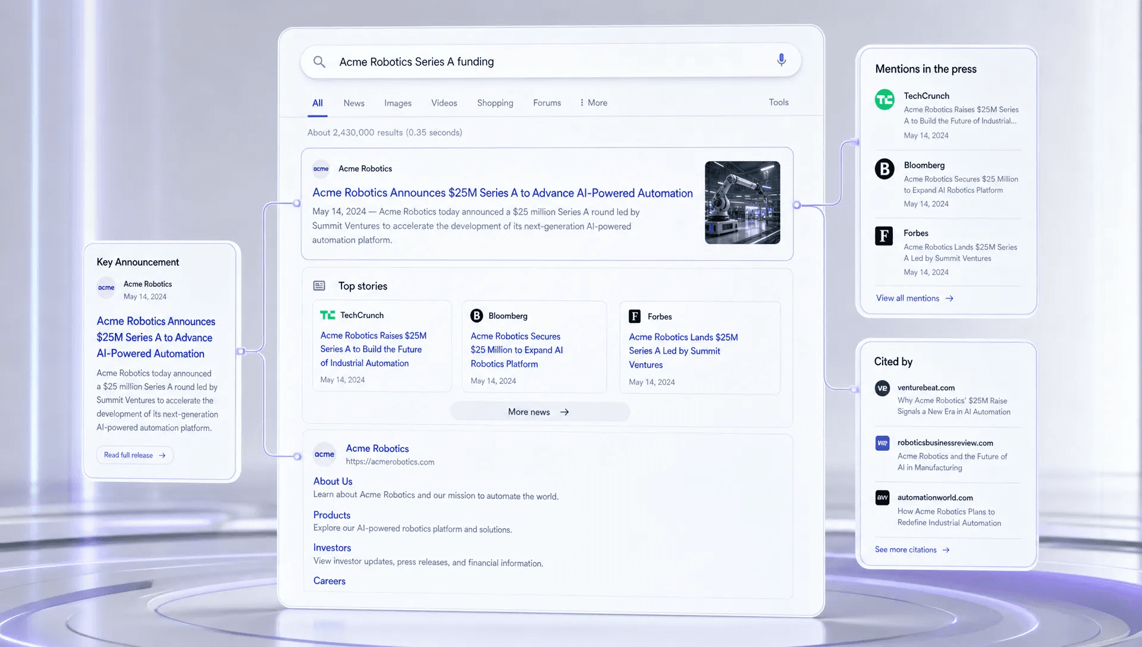Click Bloomberg logo in press mentions

(884, 169)
